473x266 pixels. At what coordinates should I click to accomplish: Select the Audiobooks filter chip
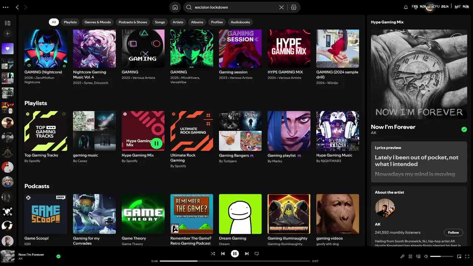click(240, 22)
